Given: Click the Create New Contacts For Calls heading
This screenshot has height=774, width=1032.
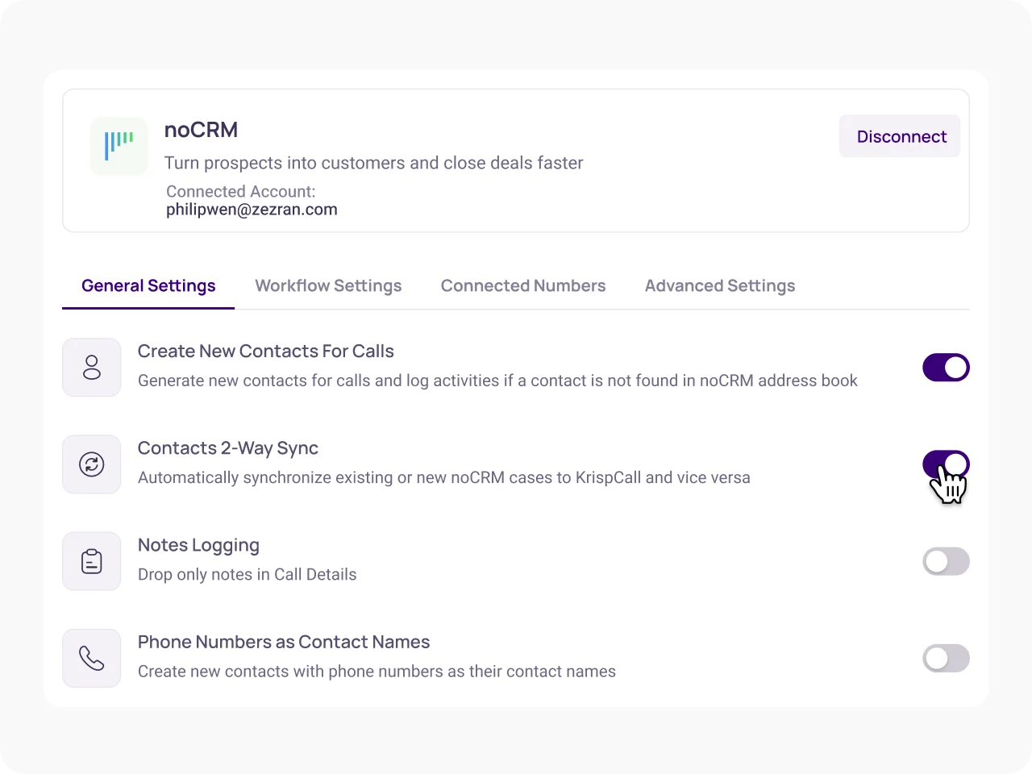Looking at the screenshot, I should point(266,351).
